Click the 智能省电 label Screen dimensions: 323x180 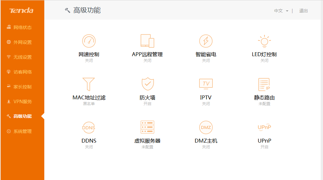tap(206, 55)
